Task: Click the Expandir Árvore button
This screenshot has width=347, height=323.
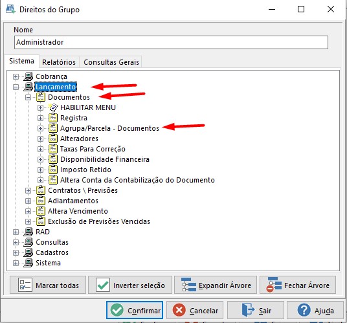Action: [216, 285]
